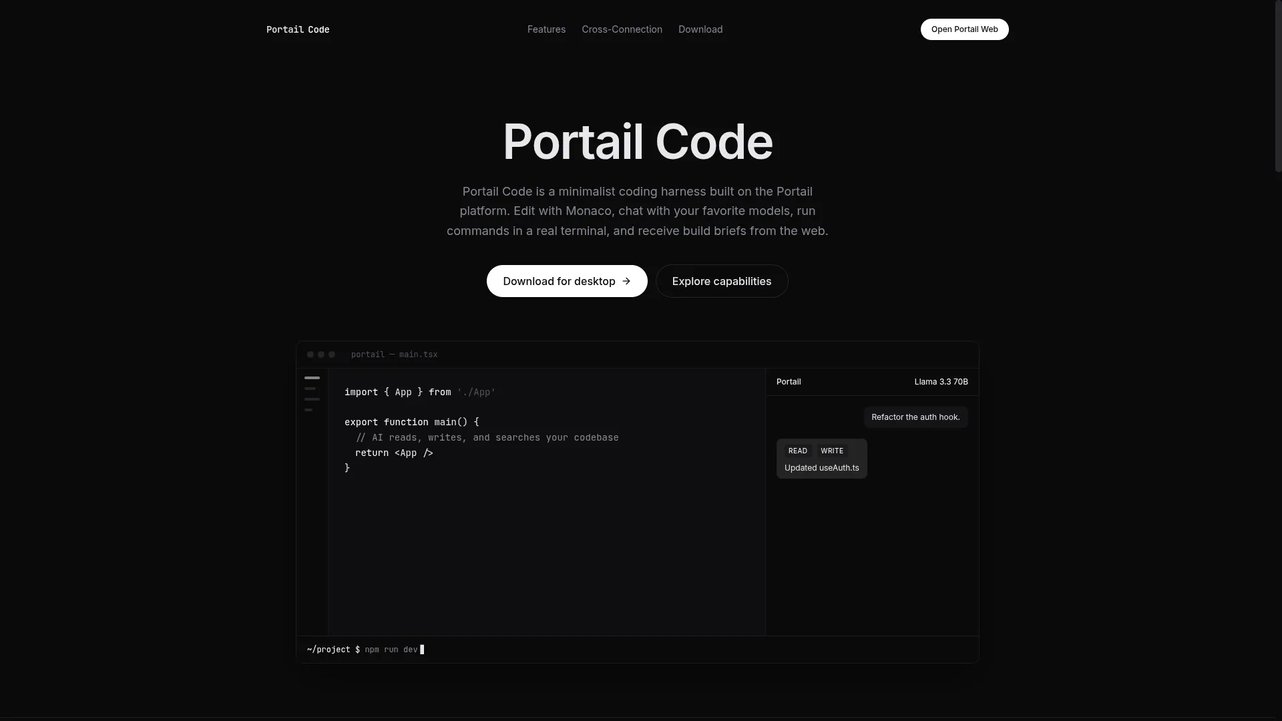This screenshot has width=1282, height=721.
Task: Click the AI reads, writes comment line
Action: [x=487, y=437]
